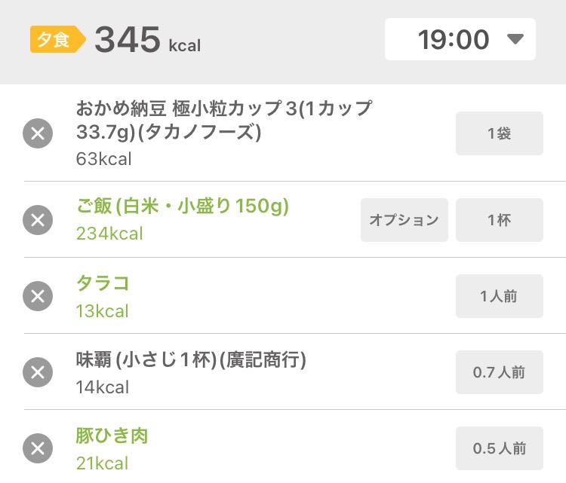
Task: Click the 345 kcal dinner total
Action: (x=147, y=39)
